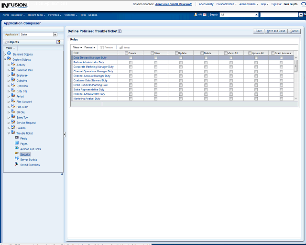This screenshot has width=306, height=245.
Task: Open Saved Searches under Trouble Ticket
Action: [30, 165]
